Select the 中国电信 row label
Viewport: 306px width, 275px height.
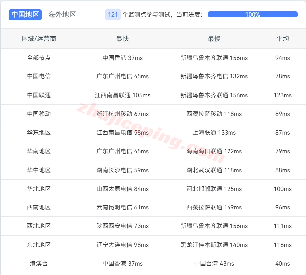coord(39,76)
